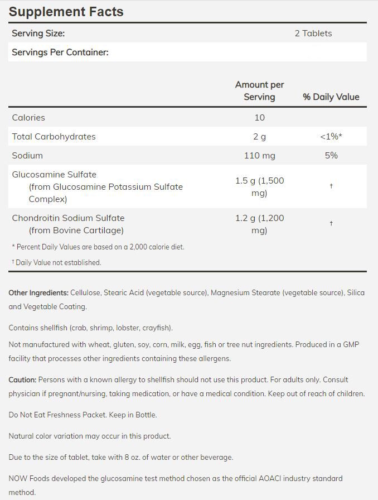The image size is (378, 500).
Task: Select the Sodium row label
Action: [27, 156]
